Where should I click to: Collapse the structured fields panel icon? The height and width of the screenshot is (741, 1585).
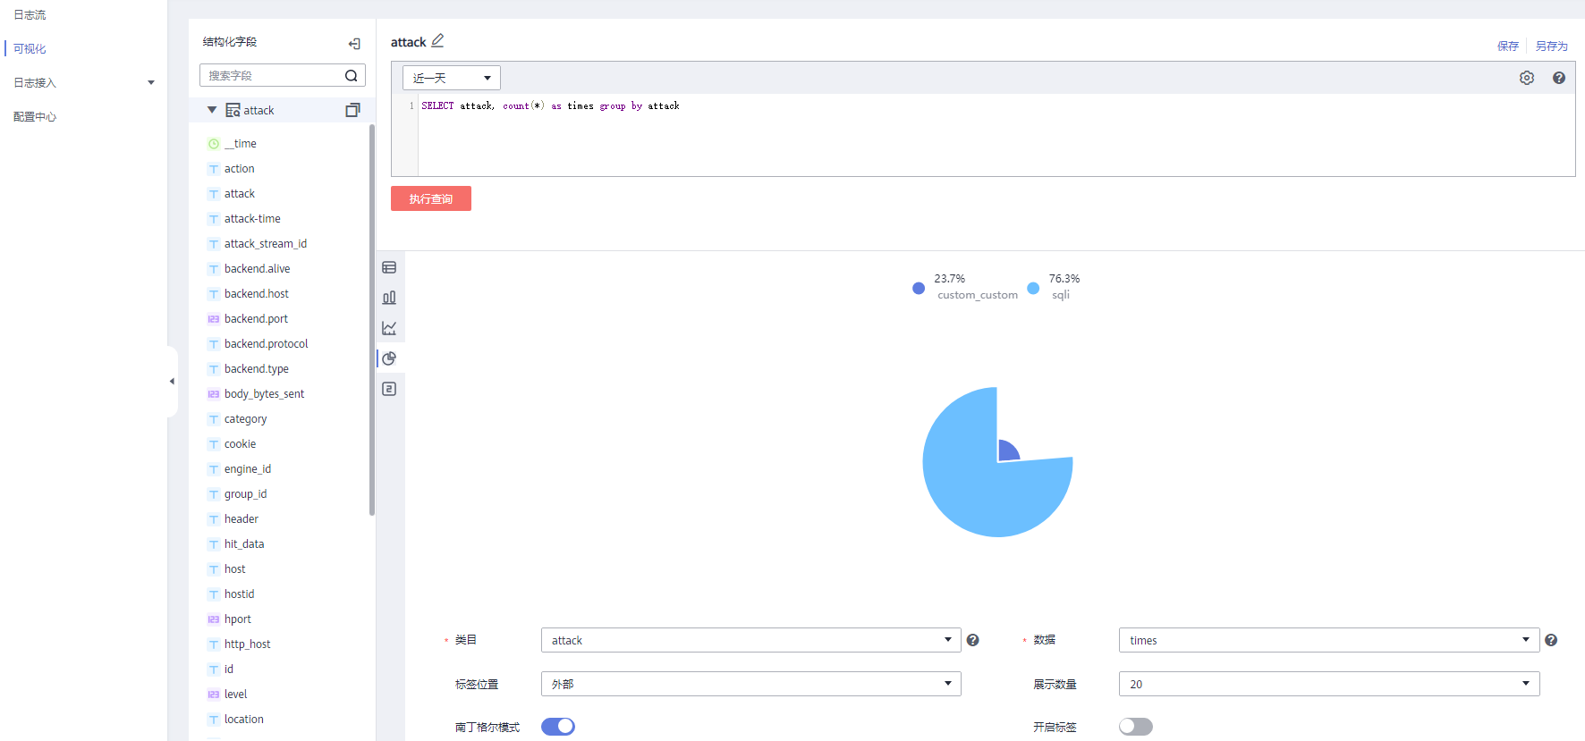[354, 43]
